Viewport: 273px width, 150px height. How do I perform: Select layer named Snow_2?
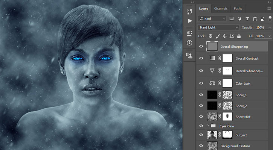[241, 106]
